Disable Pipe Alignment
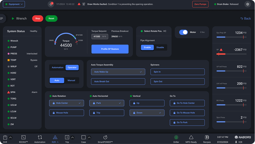The image size is (255, 144). (160, 47)
